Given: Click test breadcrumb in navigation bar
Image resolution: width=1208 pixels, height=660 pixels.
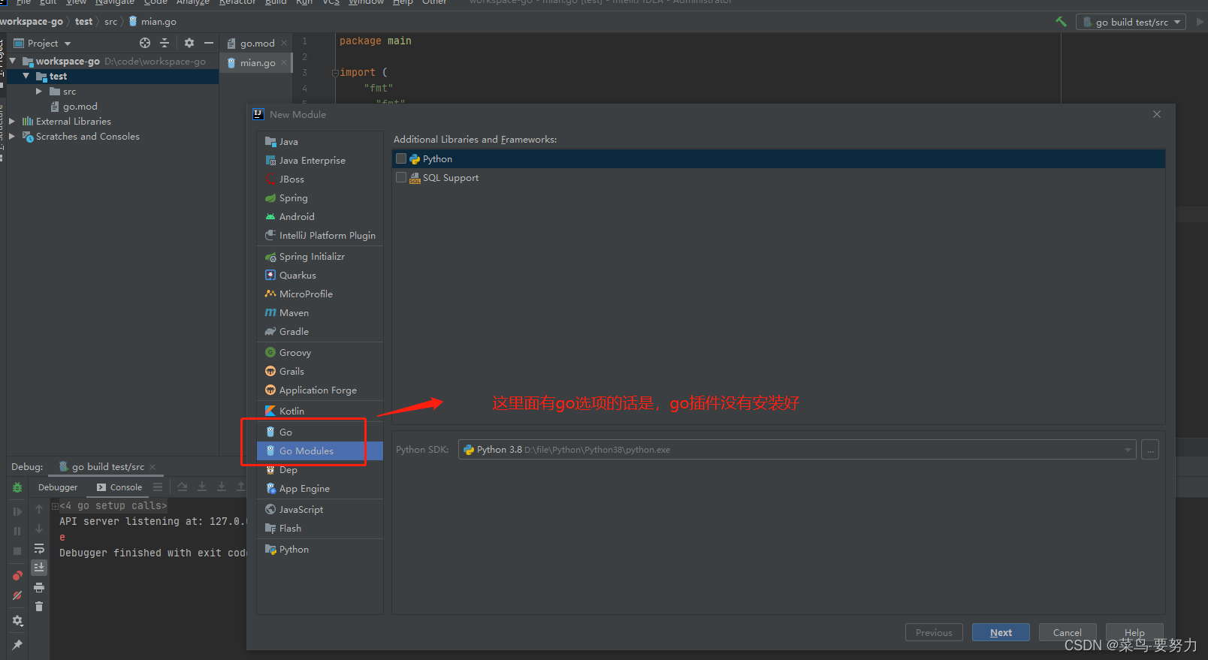Looking at the screenshot, I should click(83, 21).
